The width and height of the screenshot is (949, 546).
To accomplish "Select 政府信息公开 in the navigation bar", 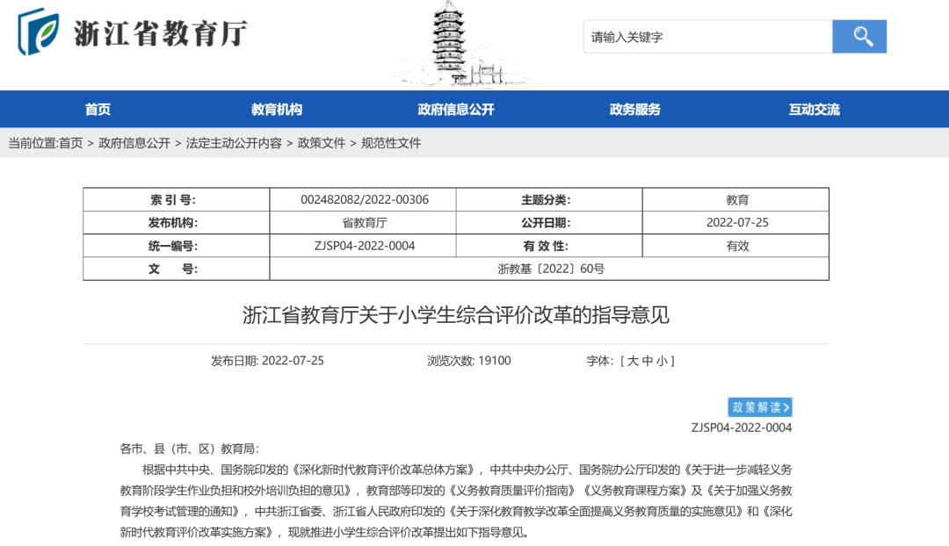I will [x=456, y=110].
